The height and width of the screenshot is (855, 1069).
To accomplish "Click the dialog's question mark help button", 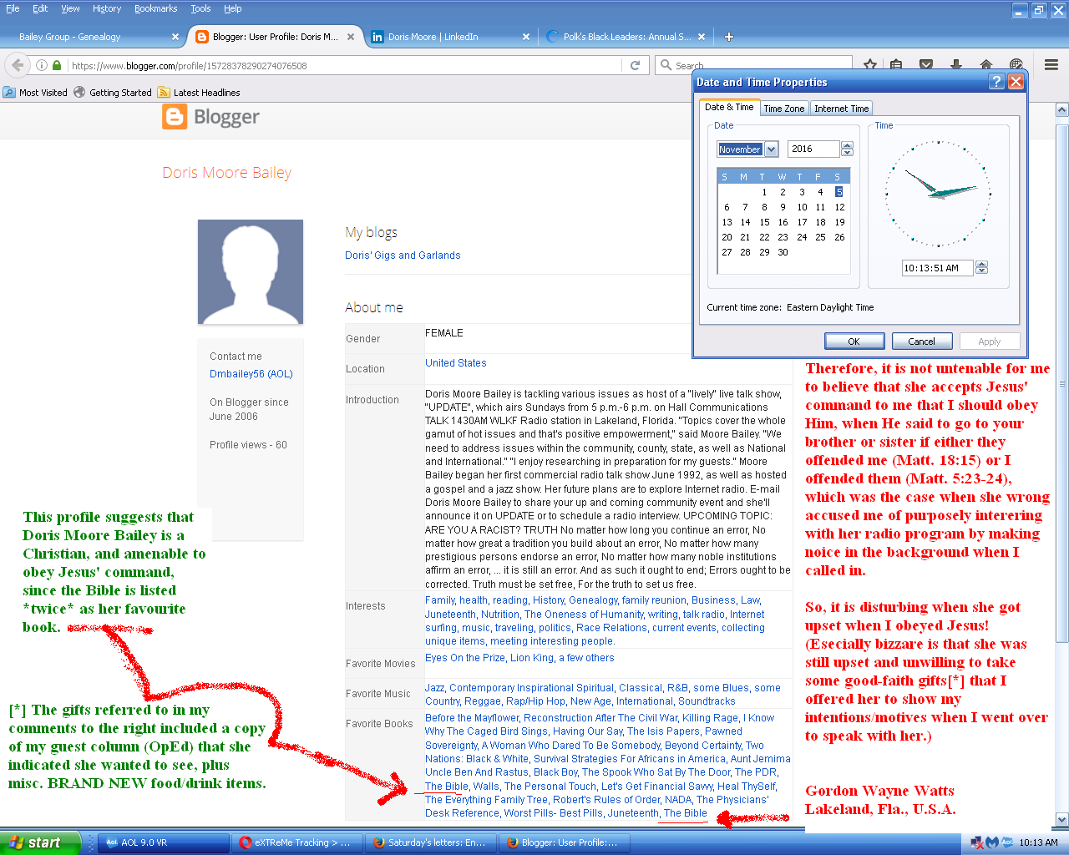I will tap(996, 82).
